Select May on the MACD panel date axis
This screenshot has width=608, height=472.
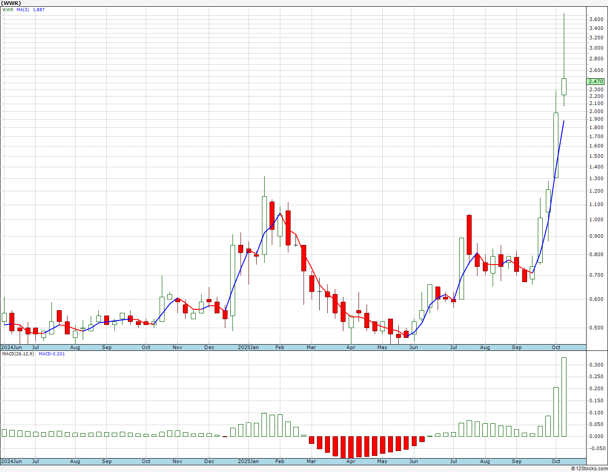(382, 461)
